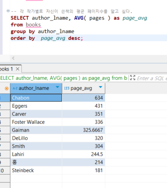Select the Chabon cell
Screen dimensions: 167x188
36,98
